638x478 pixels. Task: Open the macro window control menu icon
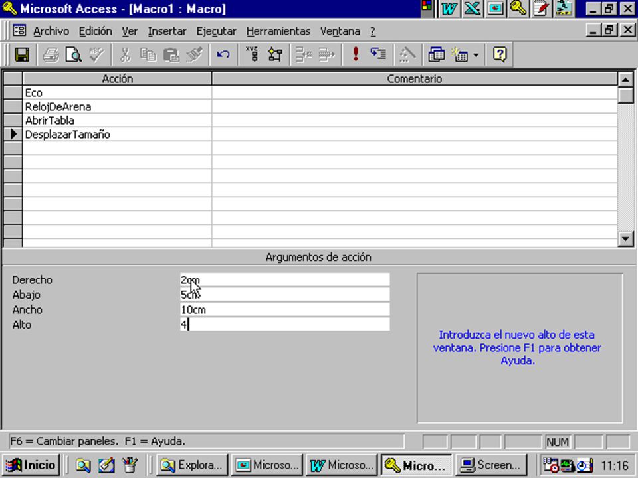click(19, 31)
